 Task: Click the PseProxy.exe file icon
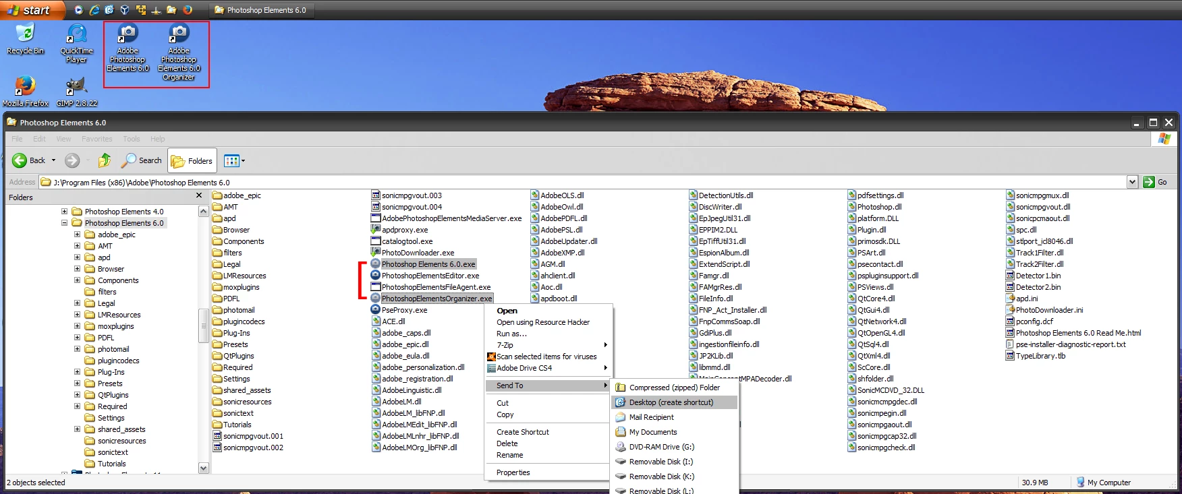pos(376,309)
